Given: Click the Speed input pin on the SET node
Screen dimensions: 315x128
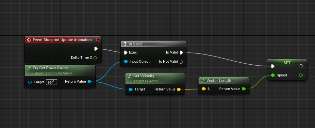Looking at the screenshot, I should [273, 75].
